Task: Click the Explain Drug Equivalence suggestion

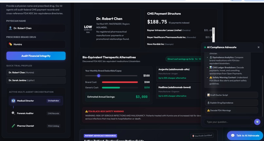Action: [x=232, y=103]
